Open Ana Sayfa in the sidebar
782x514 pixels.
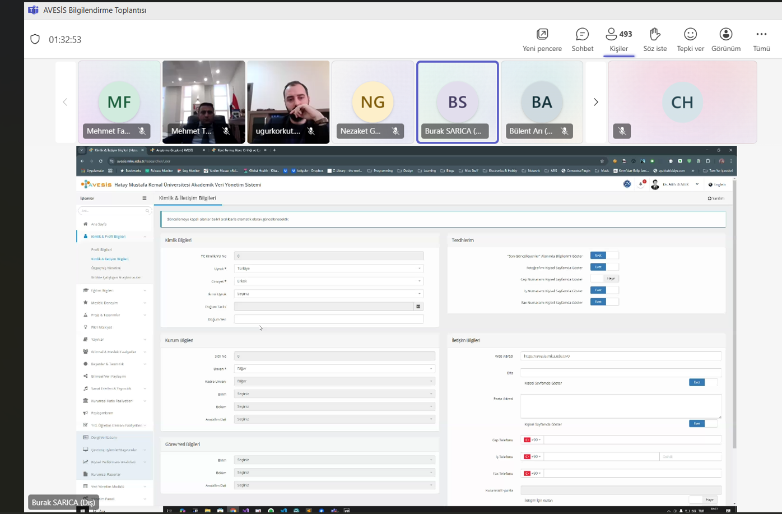99,224
